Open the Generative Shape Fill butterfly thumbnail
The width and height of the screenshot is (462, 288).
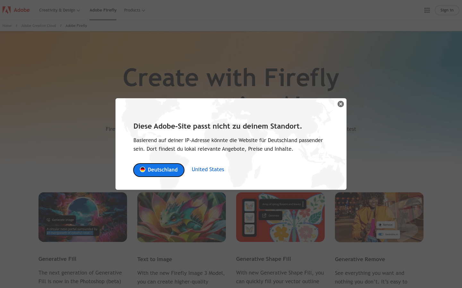click(x=280, y=217)
